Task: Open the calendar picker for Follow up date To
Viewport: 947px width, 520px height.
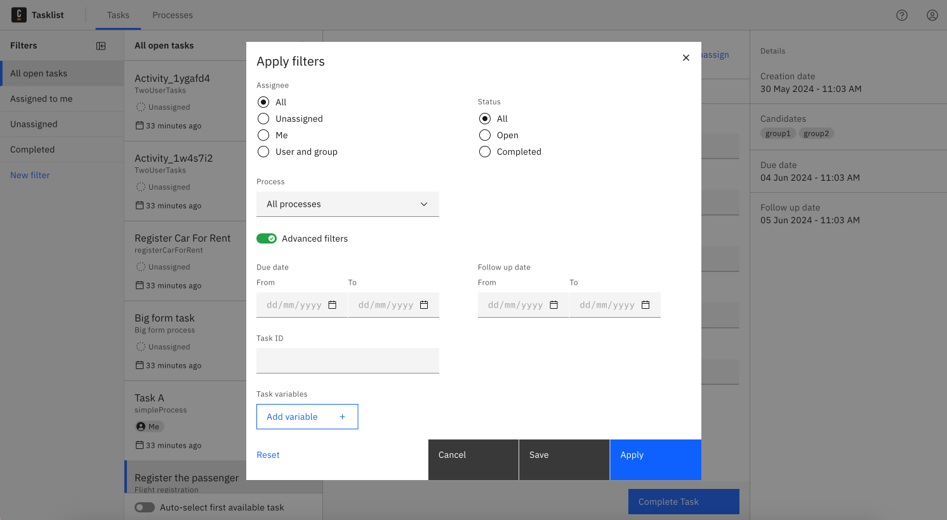Action: pyautogui.click(x=646, y=304)
